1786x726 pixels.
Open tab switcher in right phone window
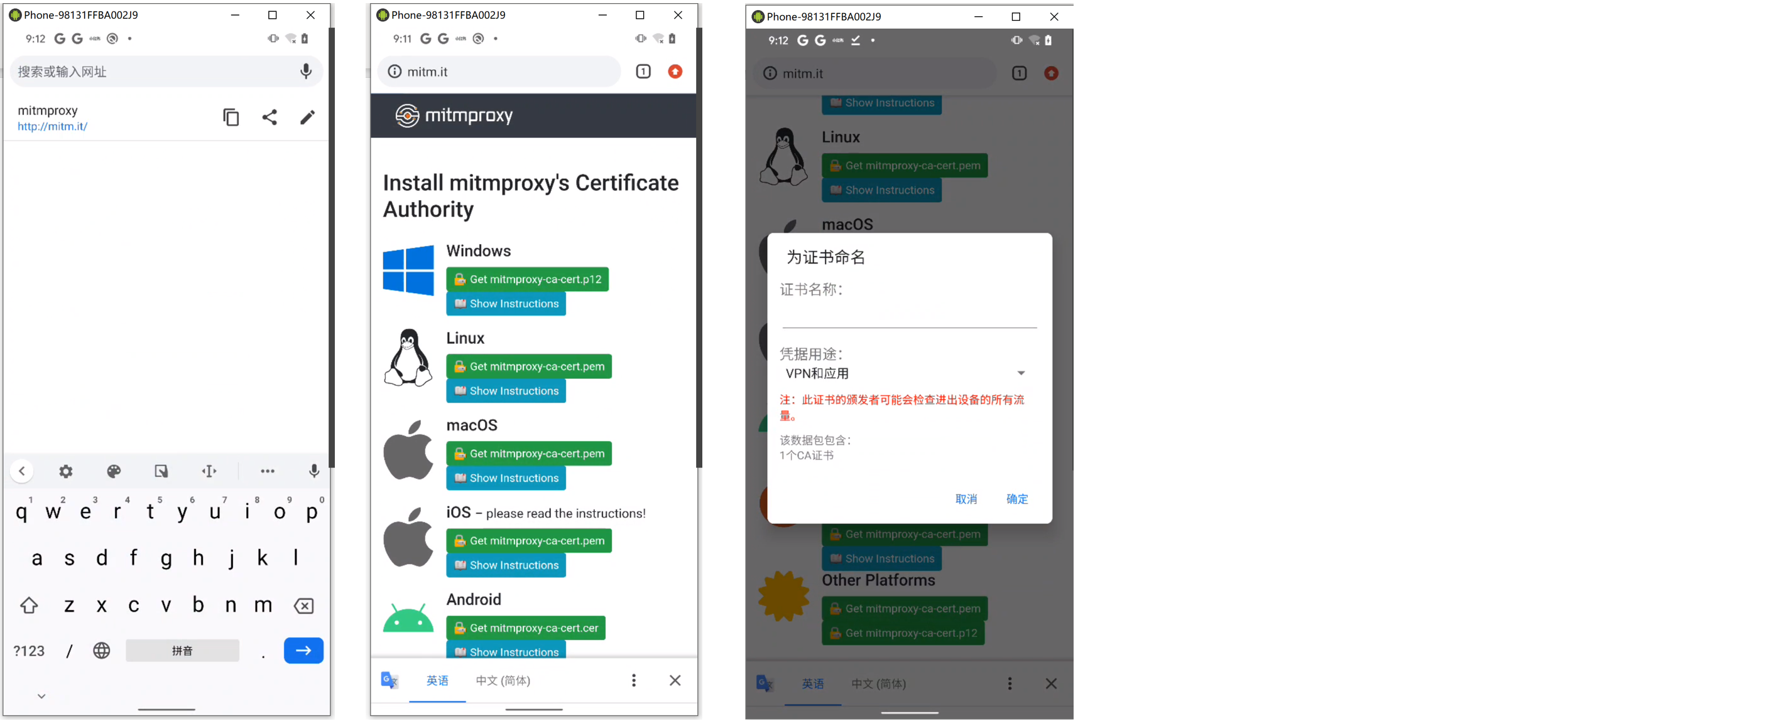pyautogui.click(x=1019, y=73)
